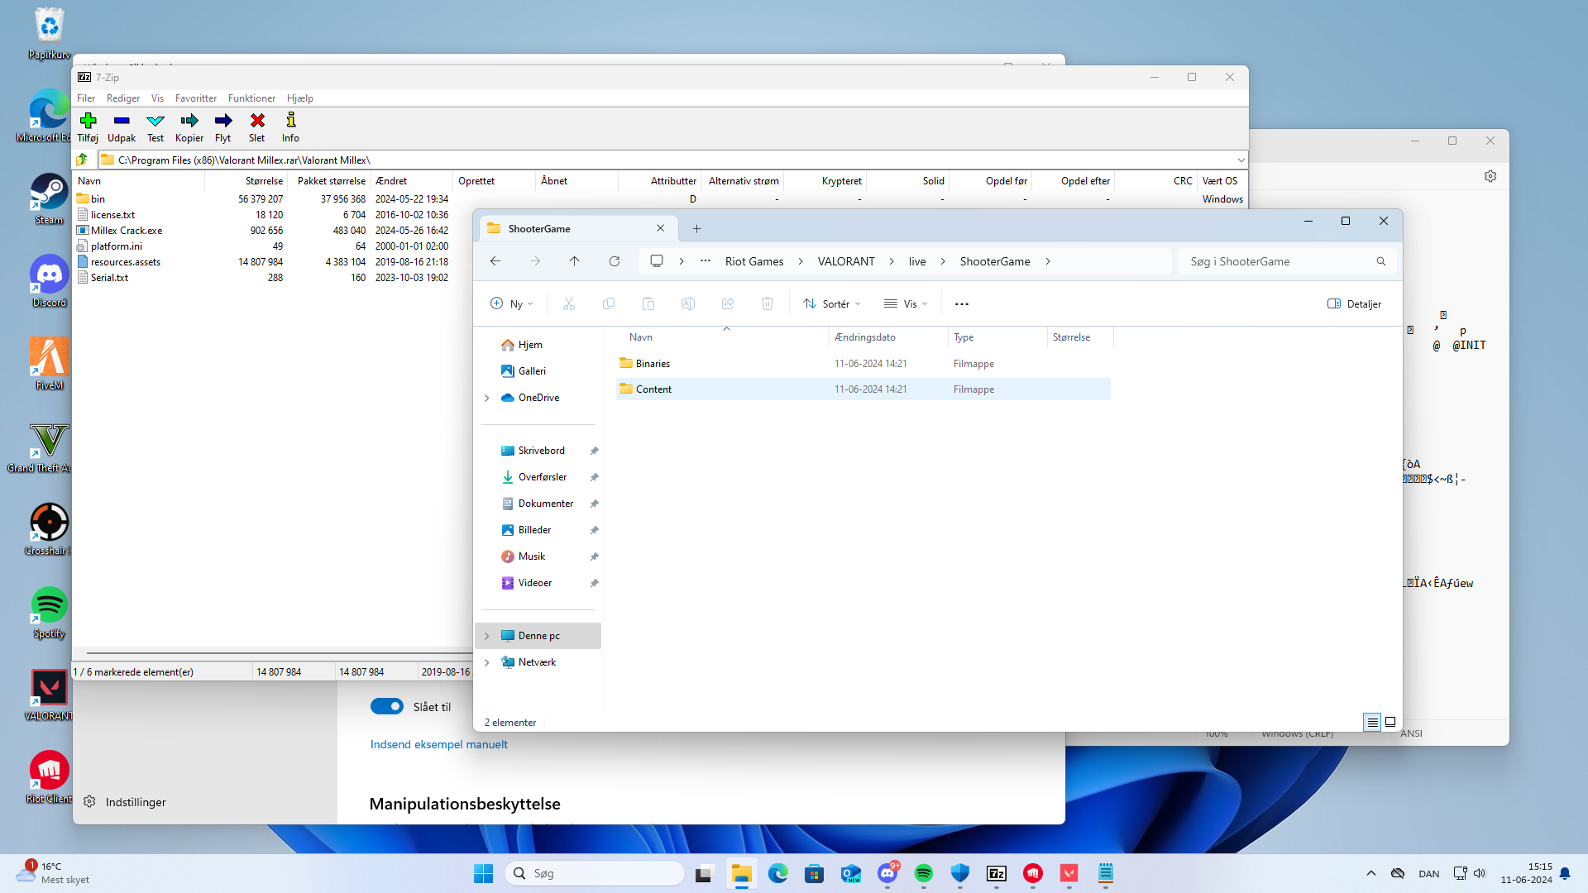Switch to large icons view in Explorer
1588x893 pixels.
pos(1390,722)
